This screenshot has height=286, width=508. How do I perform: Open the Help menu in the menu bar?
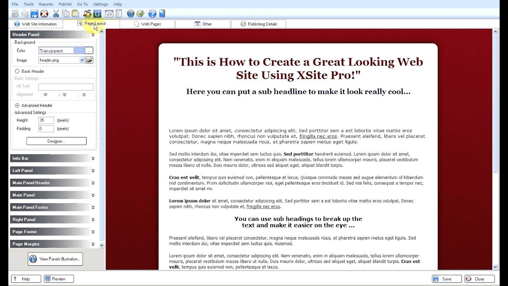coord(118,4)
